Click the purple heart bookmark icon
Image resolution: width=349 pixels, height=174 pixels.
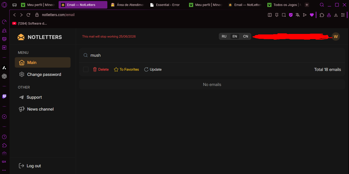coord(312,15)
